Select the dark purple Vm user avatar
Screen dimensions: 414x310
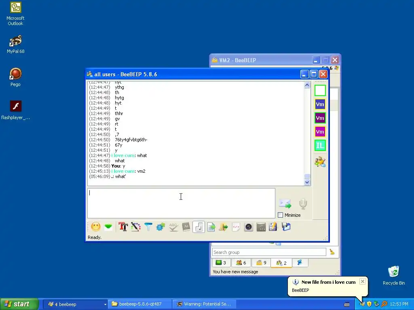(x=320, y=118)
